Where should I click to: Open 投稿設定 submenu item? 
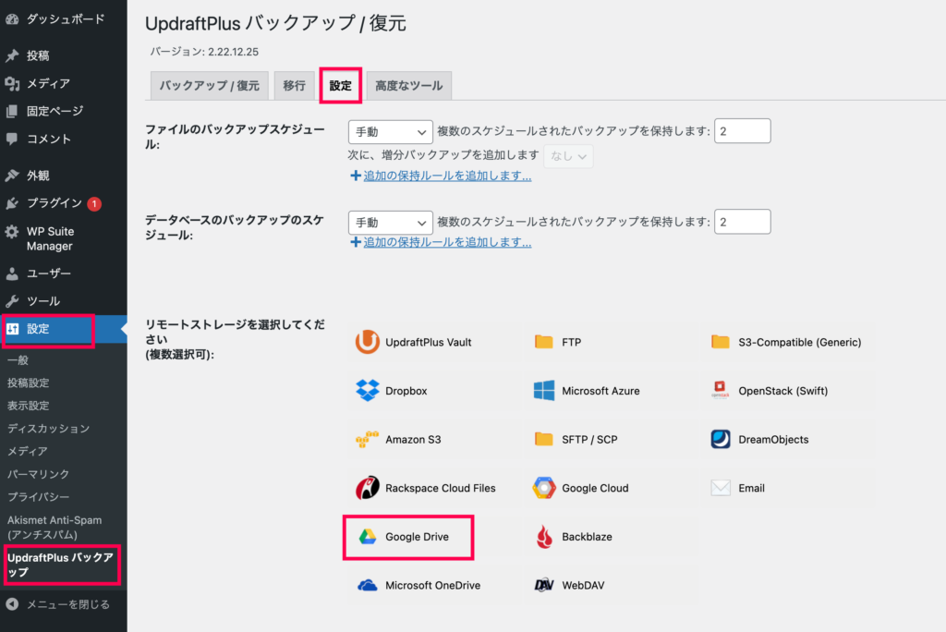click(x=29, y=383)
